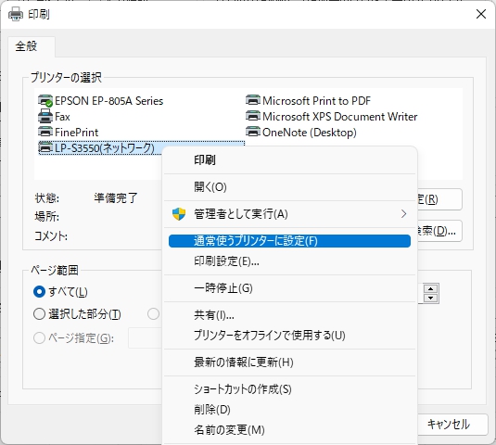The height and width of the screenshot is (445, 496).
Task: Choose 名前の変更(M) in the context menu
Action: (x=289, y=430)
